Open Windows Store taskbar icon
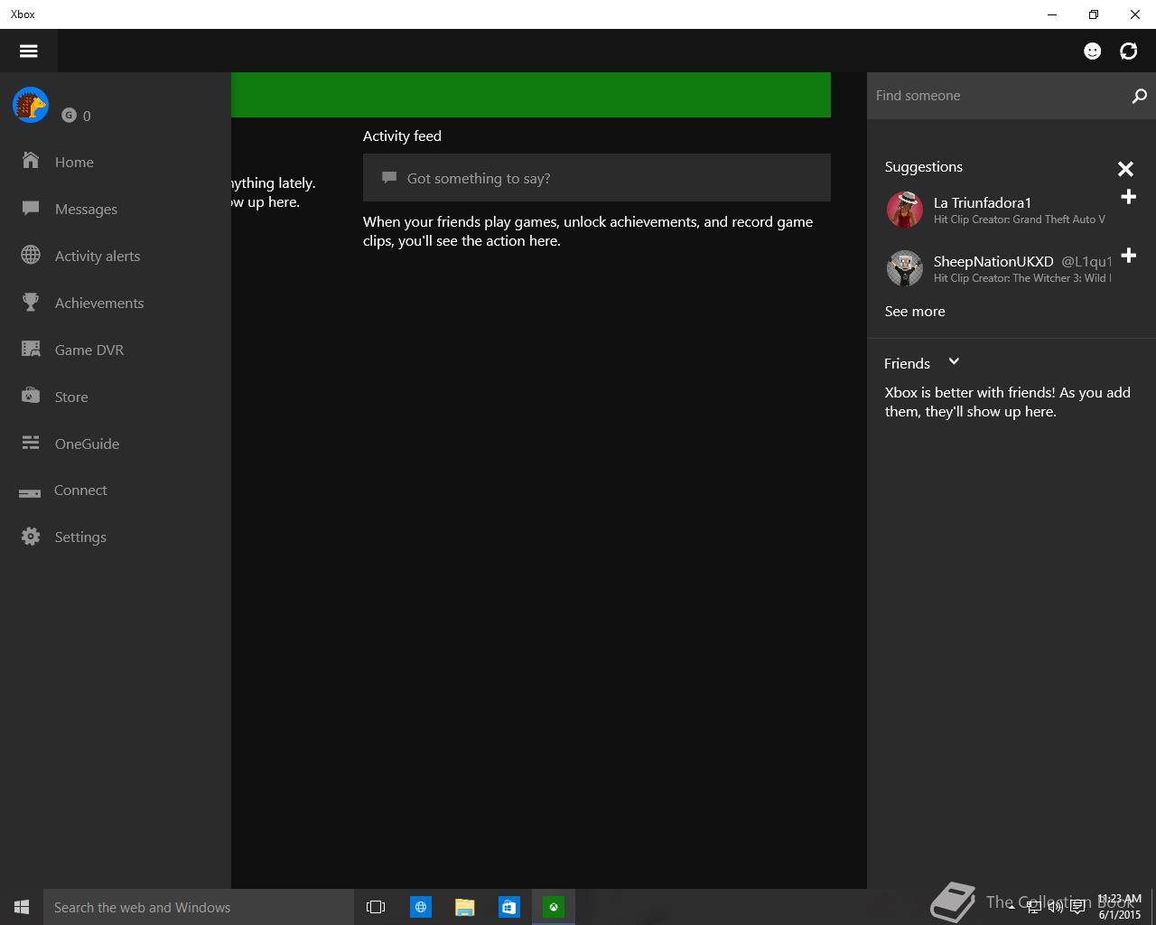 tap(509, 907)
